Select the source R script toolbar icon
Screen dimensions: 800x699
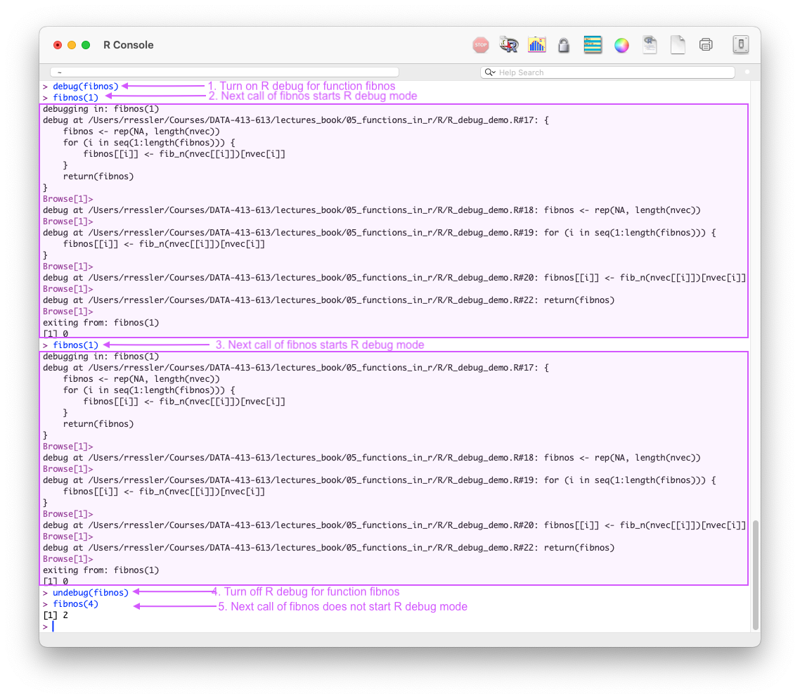[508, 44]
